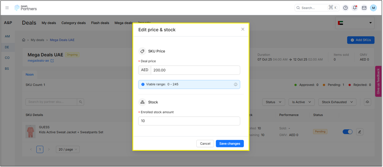
Task: Click the edit pencil icon for SKU
Action: pyautogui.click(x=359, y=132)
